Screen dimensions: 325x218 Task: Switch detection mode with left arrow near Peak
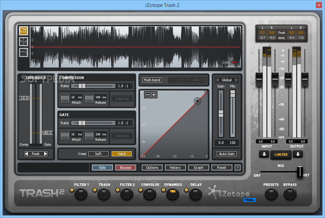pos(26,154)
